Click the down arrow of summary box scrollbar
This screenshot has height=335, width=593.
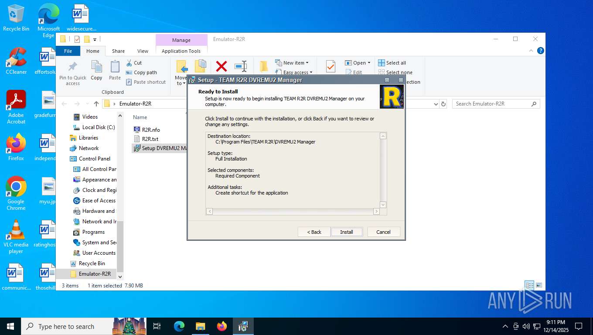pos(383,205)
